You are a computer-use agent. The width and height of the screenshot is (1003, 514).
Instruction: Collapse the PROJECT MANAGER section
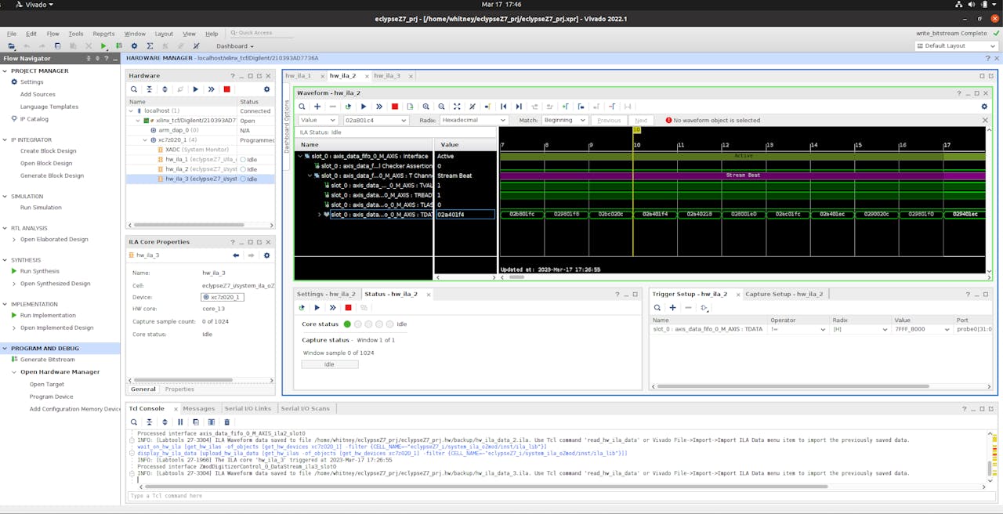pyautogui.click(x=6, y=71)
